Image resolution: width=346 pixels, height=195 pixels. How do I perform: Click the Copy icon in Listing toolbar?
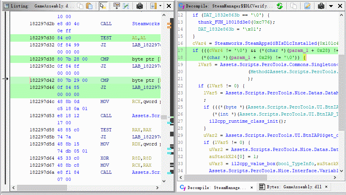(x=80, y=6)
